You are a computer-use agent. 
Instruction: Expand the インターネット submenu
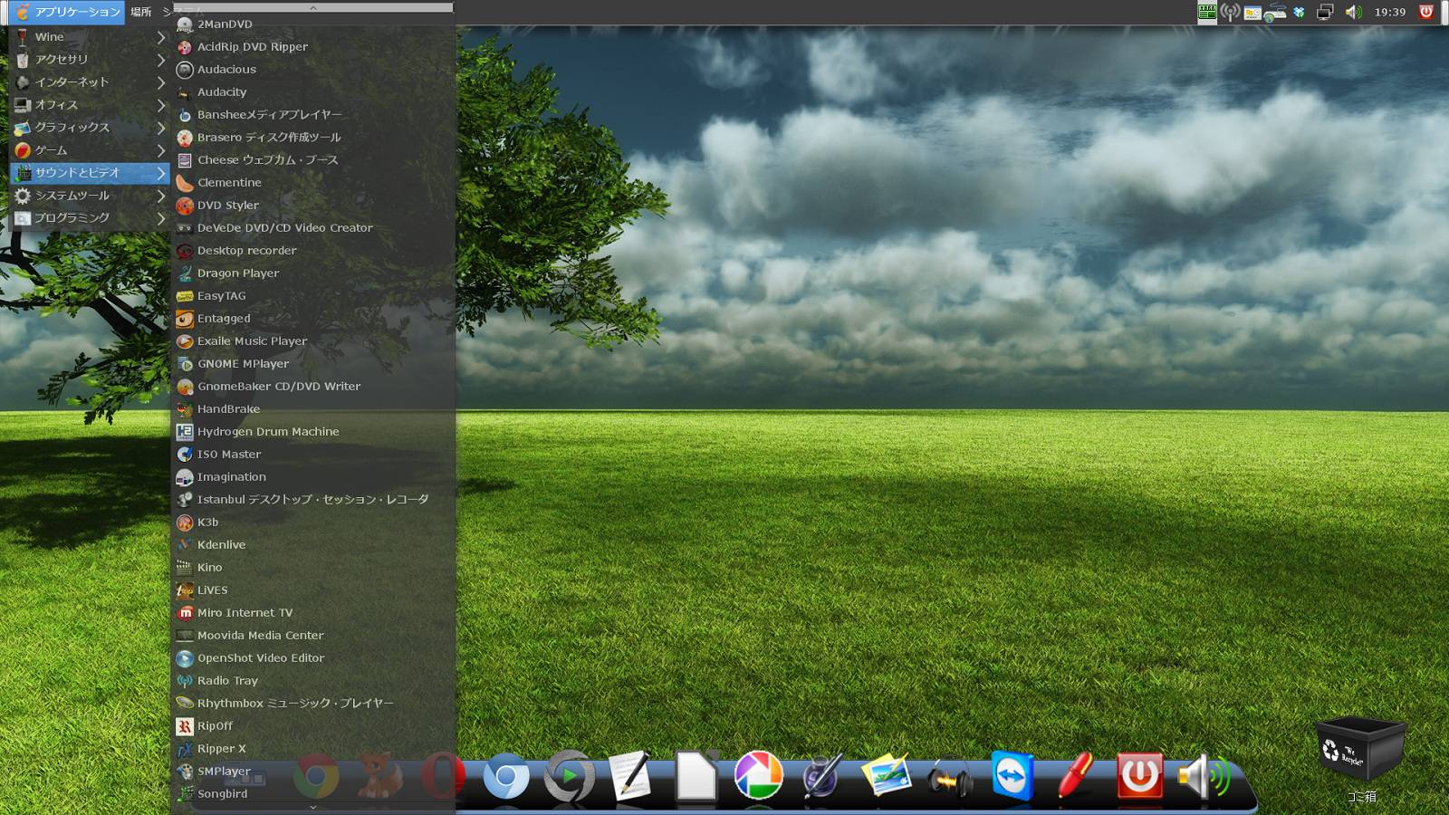[x=90, y=82]
